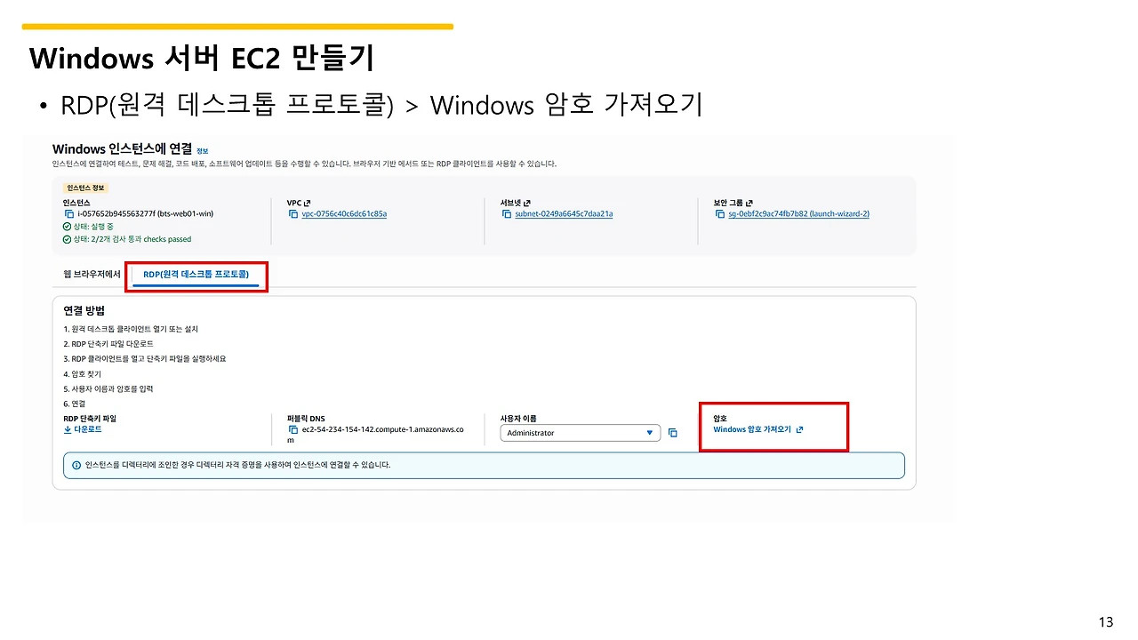Open the 정보 link next to the heading
This screenshot has height=640, width=1138.
[203, 151]
